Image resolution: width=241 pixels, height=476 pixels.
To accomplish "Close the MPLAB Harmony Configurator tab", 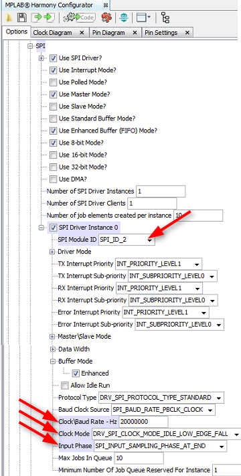I will tap(106, 5).
